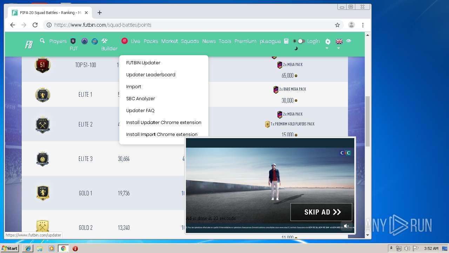Image resolution: width=449 pixels, height=253 pixels.
Task: Click the GOLD 1 points value 19,736
Action: (x=124, y=193)
